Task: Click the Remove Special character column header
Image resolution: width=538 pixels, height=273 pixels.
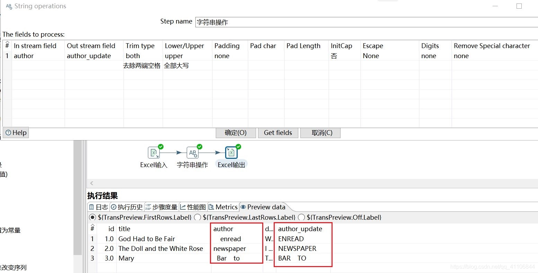Action: (495, 46)
